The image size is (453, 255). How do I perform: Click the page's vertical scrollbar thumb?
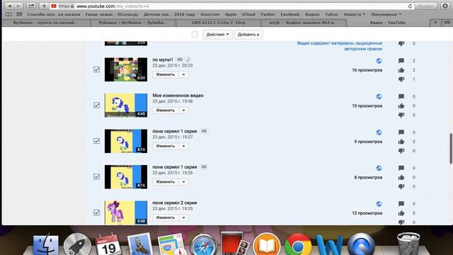click(x=451, y=148)
